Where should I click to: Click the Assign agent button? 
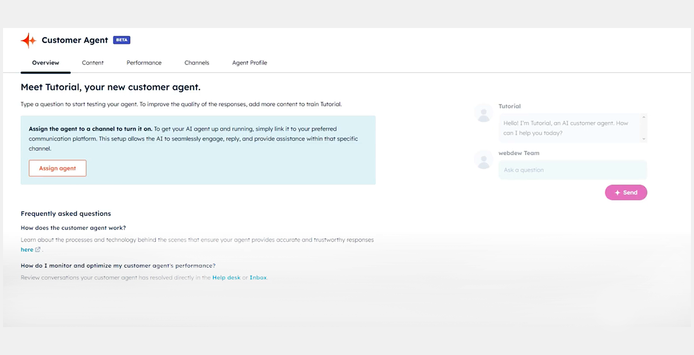pyautogui.click(x=57, y=168)
